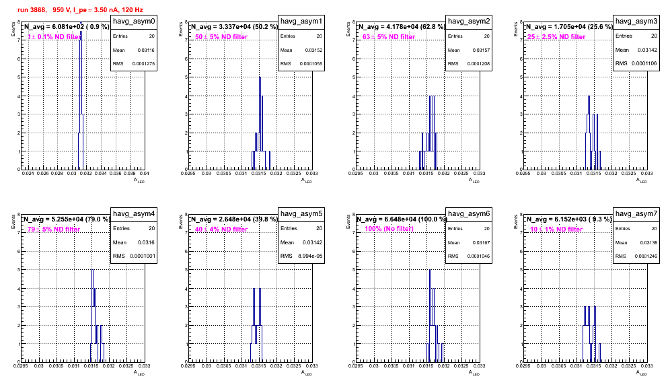Select RMS value 0.0001106 in havg_asym3
The height and width of the screenshot is (385, 670).
(644, 63)
